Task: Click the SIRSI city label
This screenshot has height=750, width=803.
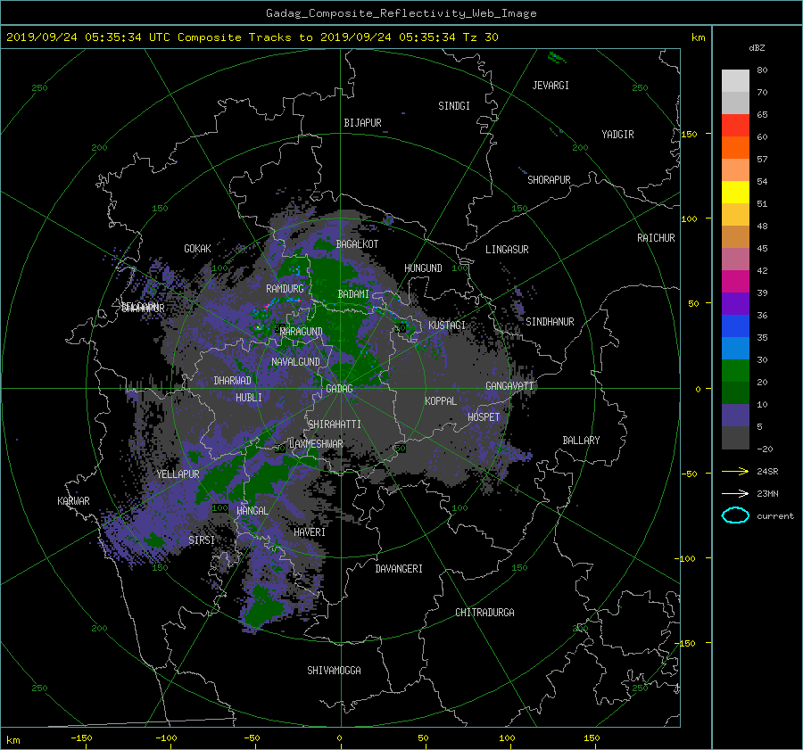Action: (202, 540)
